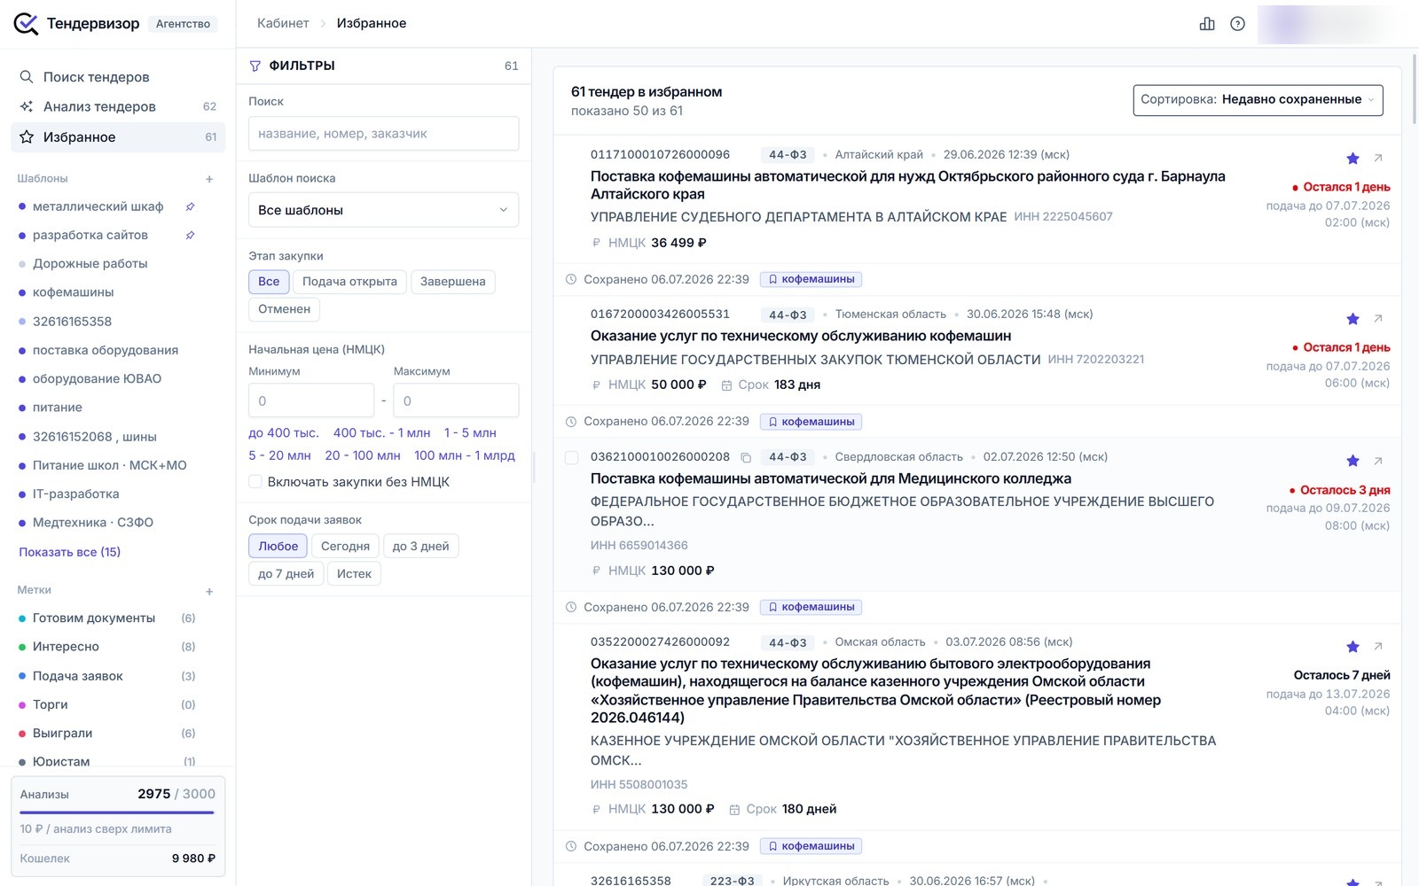
Task: Apply price range 1 - 5 млн
Action: click(470, 433)
